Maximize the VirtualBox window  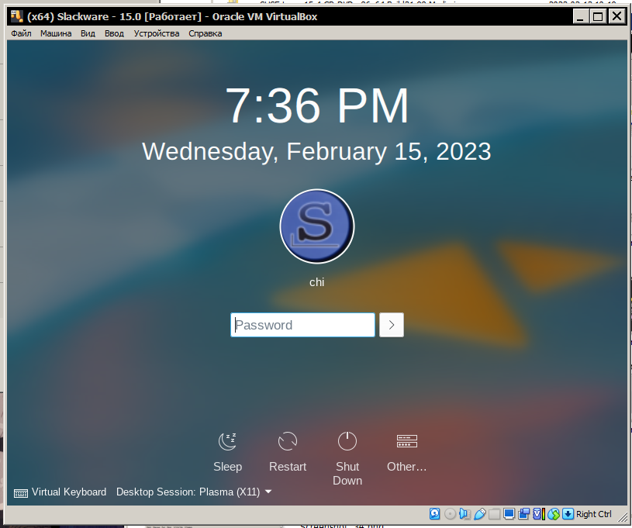click(x=598, y=16)
